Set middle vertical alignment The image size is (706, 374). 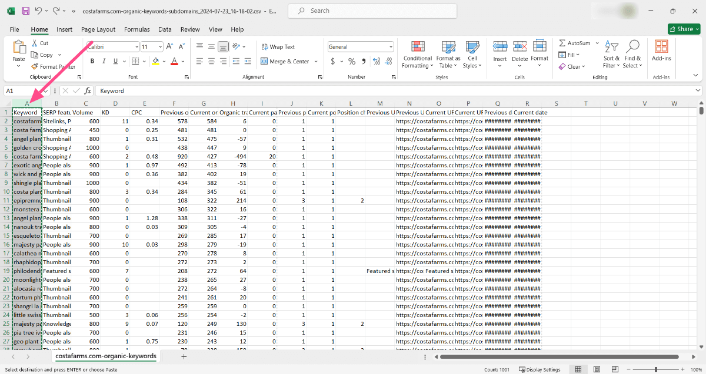211,46
